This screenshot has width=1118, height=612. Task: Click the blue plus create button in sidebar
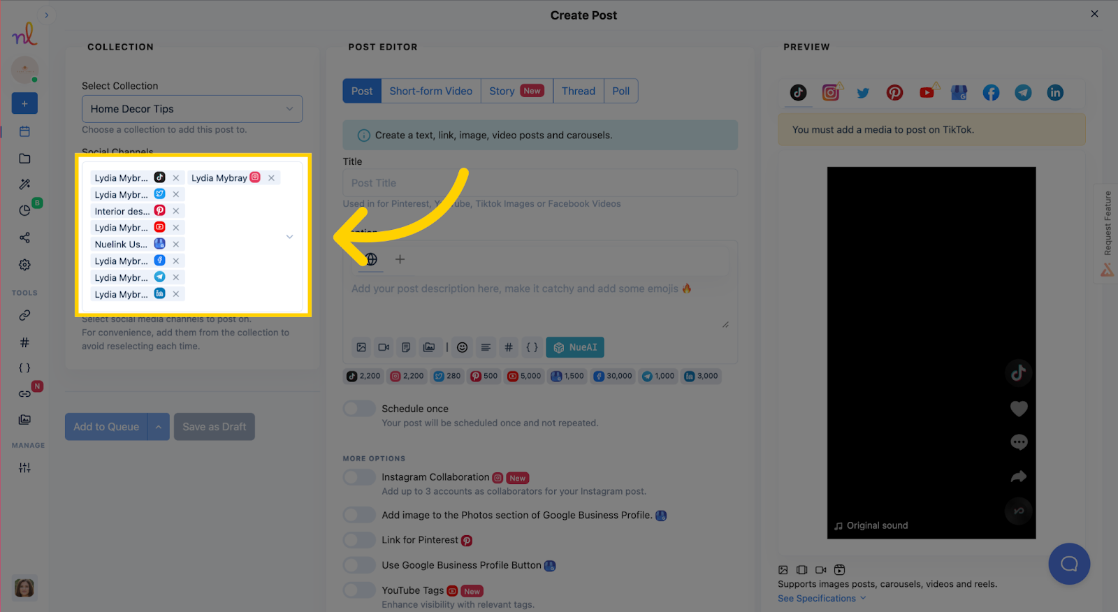coord(24,103)
